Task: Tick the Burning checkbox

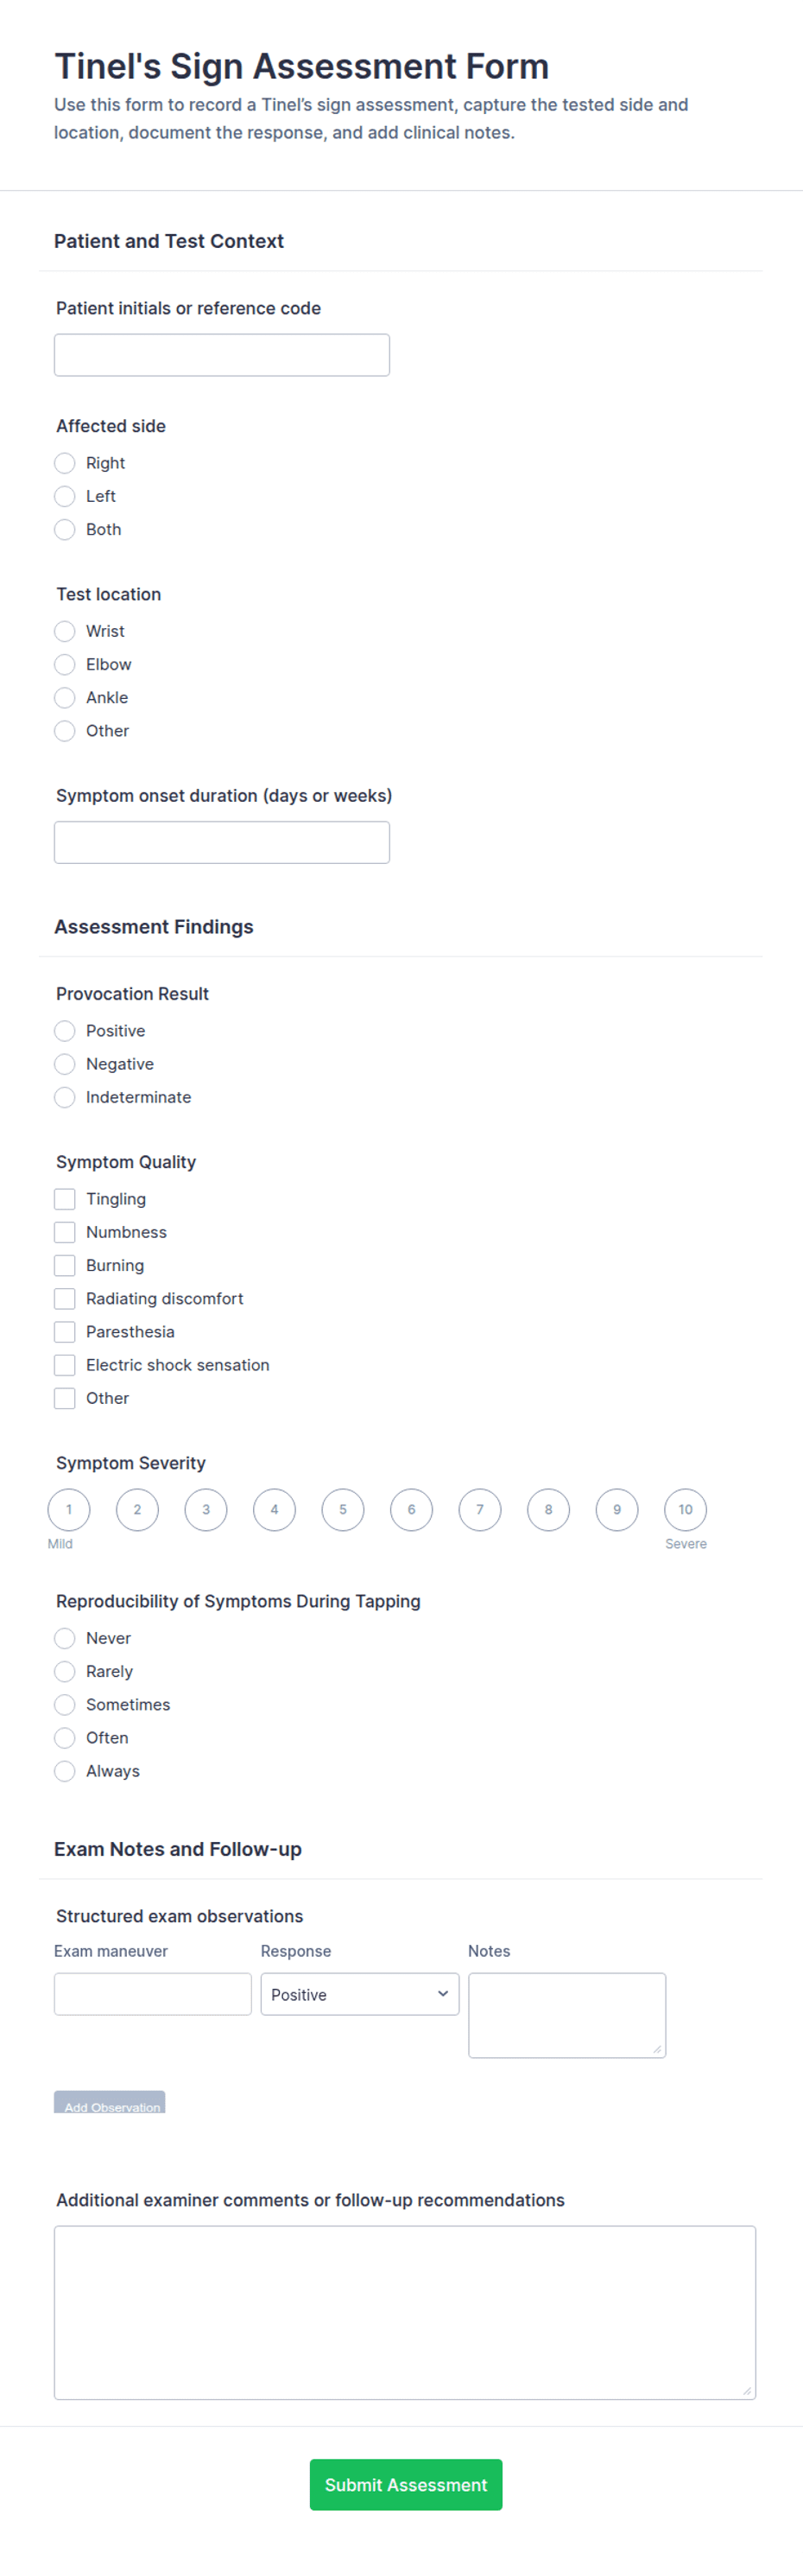Action: point(65,1266)
